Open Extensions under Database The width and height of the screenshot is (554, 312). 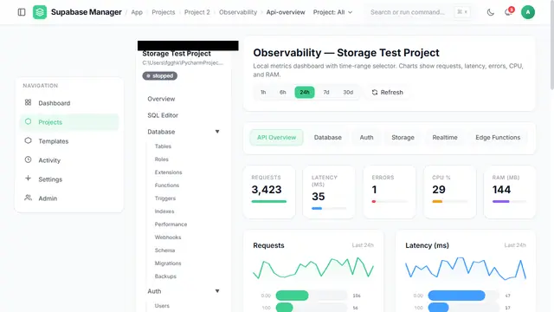168,172
